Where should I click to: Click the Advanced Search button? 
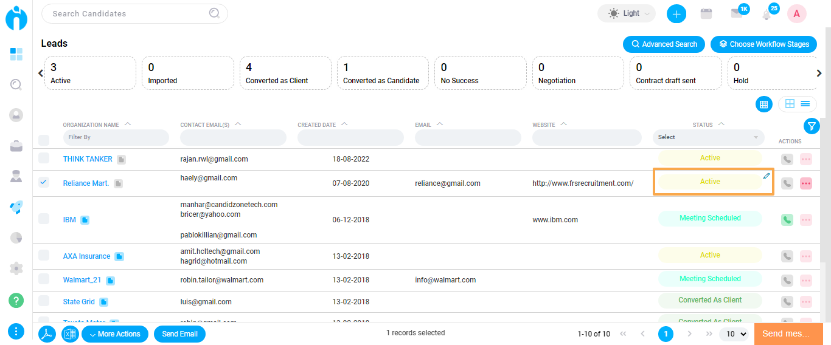[664, 44]
